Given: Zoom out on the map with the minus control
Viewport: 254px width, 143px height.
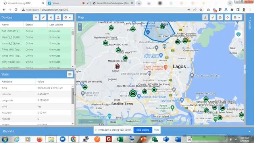Looking at the screenshot, I should click(80, 29).
